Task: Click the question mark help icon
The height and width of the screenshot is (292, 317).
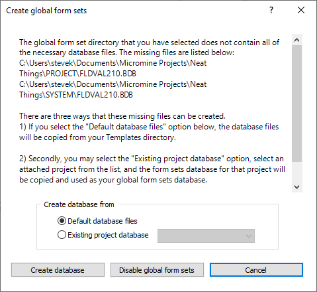Action: tap(271, 10)
